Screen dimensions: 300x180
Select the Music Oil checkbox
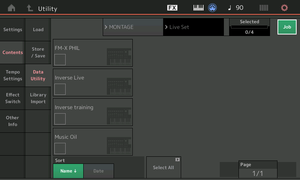[x=60, y=148]
